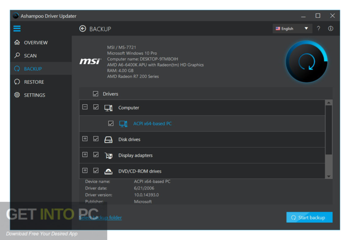The width and height of the screenshot is (350, 240).
Task: Click the Start backup button
Action: 309,217
